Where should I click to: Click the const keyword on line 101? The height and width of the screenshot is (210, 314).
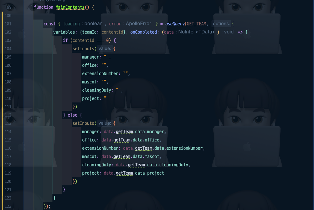(x=50, y=24)
